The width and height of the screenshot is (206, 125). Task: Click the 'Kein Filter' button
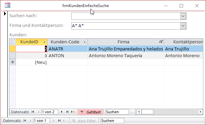tap(84, 121)
